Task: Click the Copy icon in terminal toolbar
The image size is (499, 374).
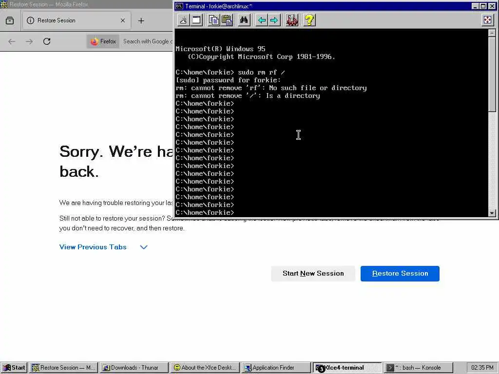Action: coord(214,20)
